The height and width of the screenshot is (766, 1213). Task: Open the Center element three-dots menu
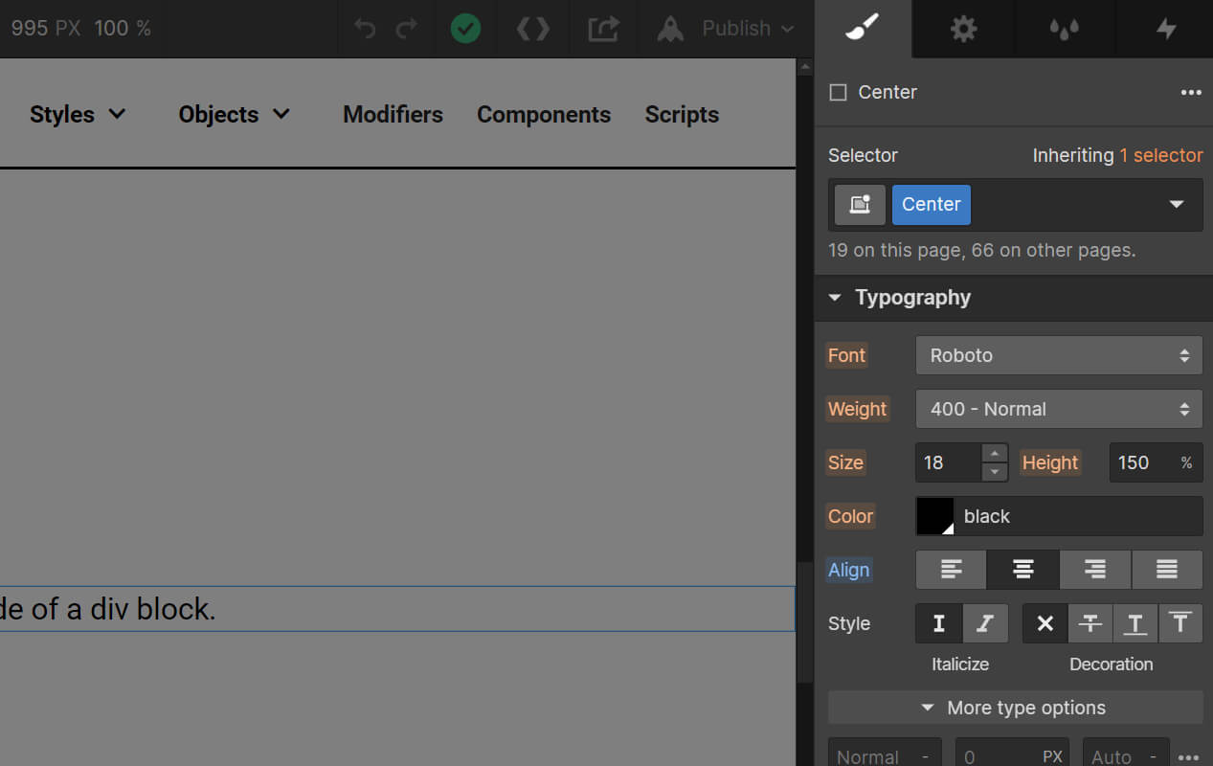click(1191, 93)
